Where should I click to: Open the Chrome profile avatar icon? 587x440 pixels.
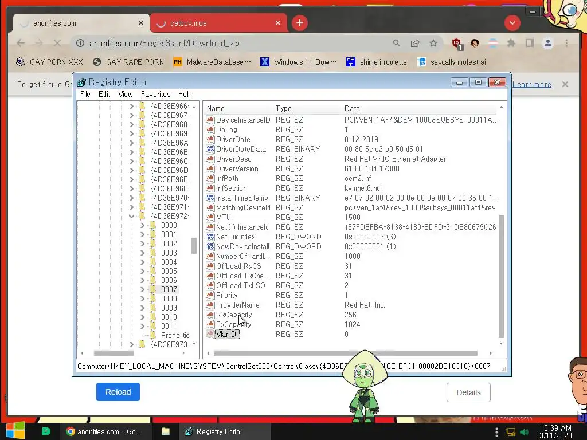547,44
